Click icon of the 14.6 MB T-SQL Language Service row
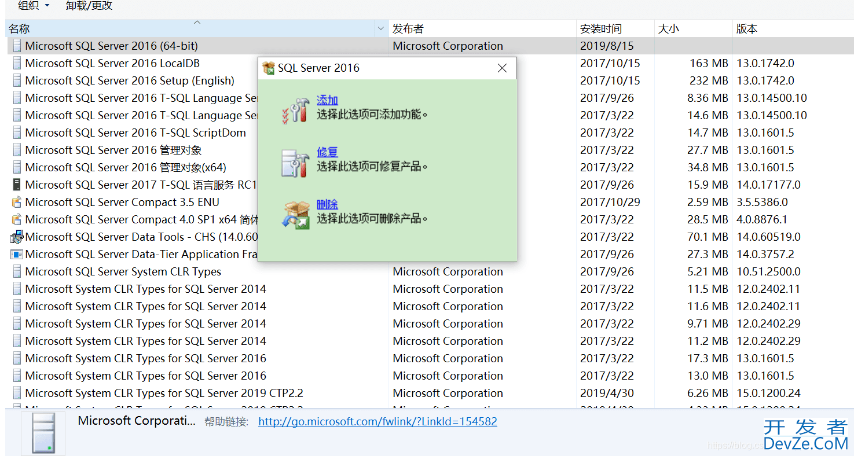This screenshot has height=456, width=854. pyautogui.click(x=17, y=116)
